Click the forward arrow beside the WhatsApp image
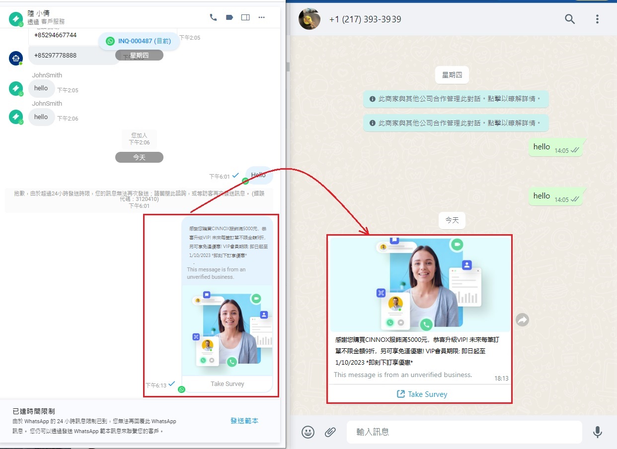617x449 pixels. click(x=522, y=320)
